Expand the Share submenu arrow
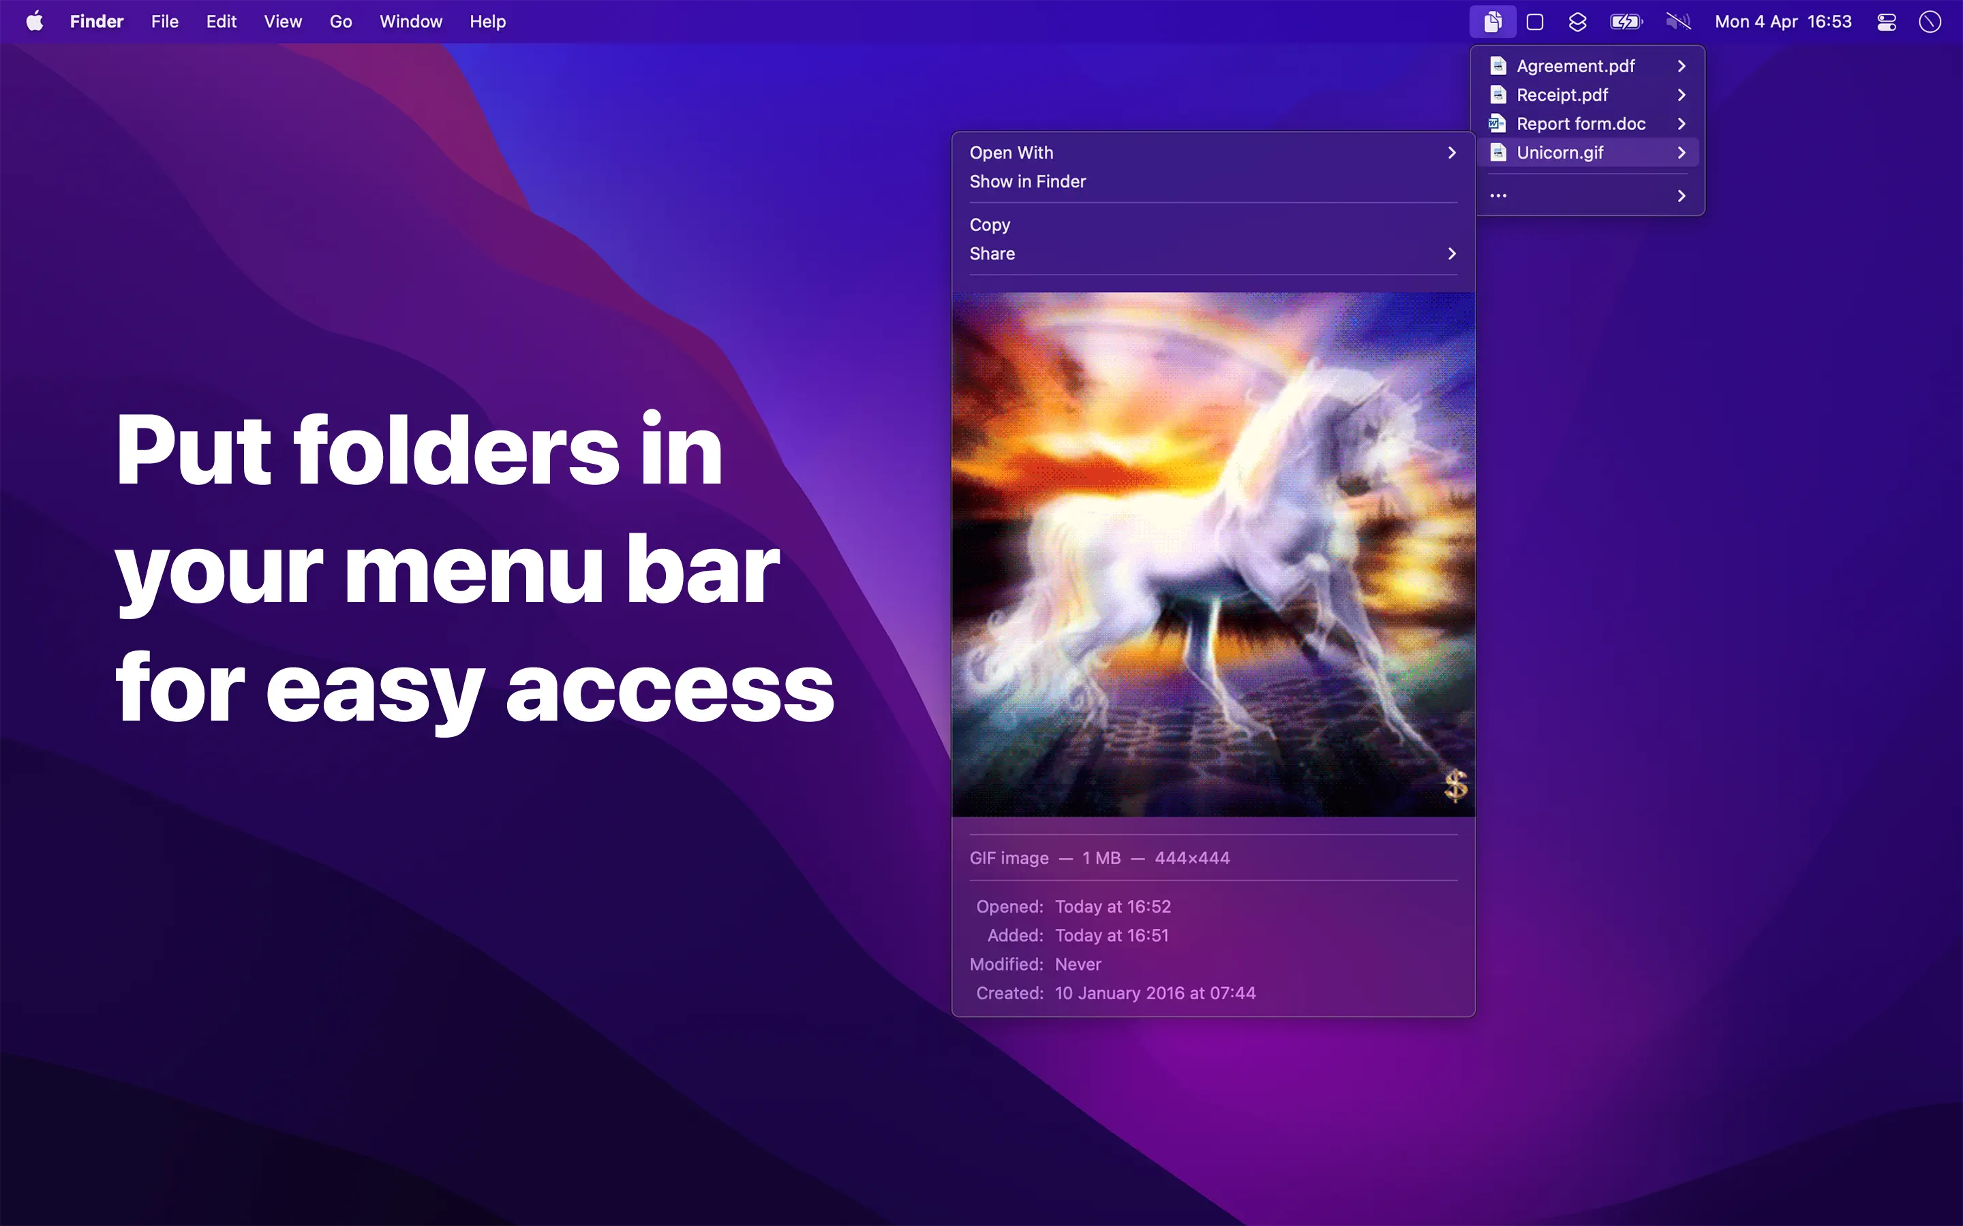The image size is (1963, 1226). (1451, 254)
